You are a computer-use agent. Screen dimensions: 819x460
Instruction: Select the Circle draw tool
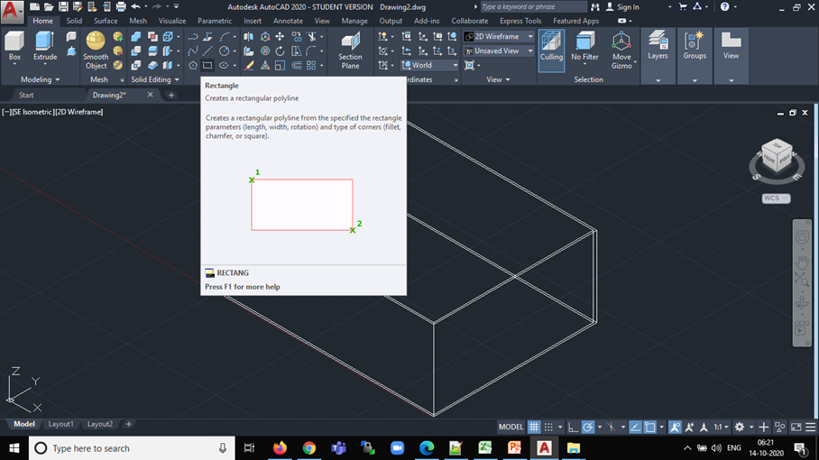coord(224,51)
